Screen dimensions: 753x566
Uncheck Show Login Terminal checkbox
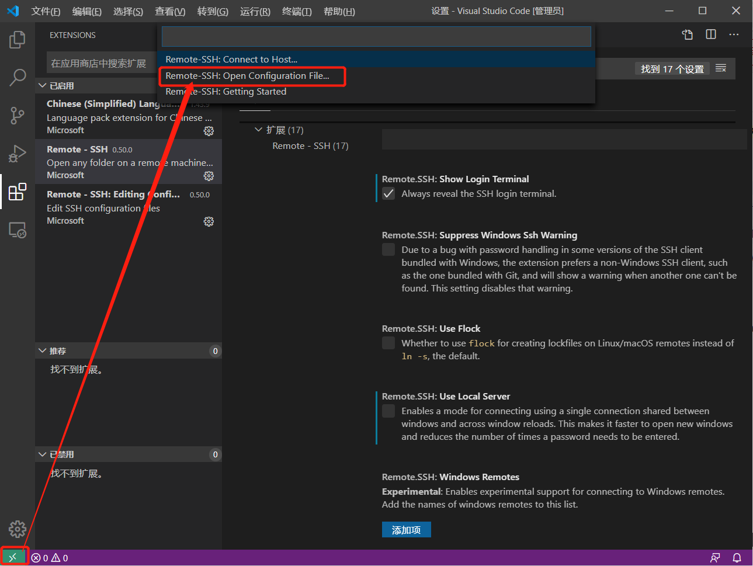388,194
